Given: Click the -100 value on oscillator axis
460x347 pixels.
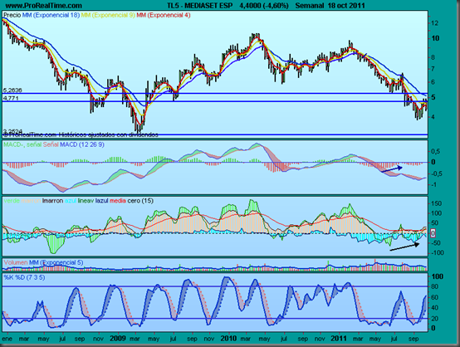Looking at the screenshot, I should (437, 253).
